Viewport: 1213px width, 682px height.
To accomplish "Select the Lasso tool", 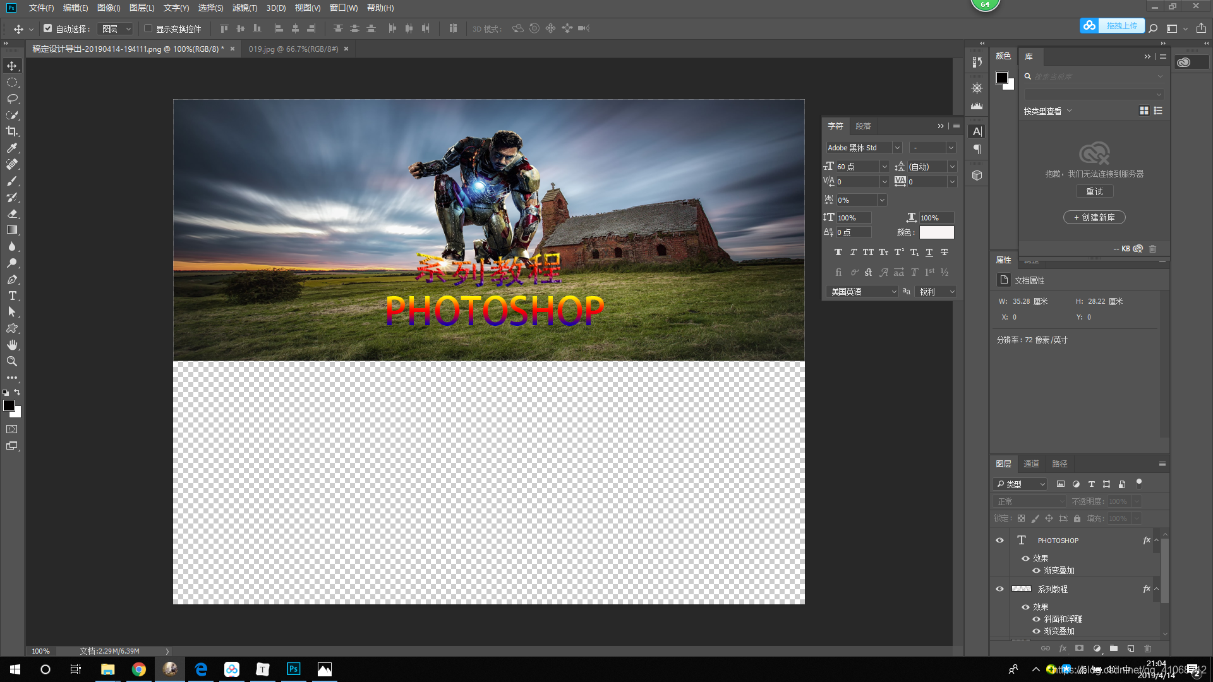I will 12,99.
